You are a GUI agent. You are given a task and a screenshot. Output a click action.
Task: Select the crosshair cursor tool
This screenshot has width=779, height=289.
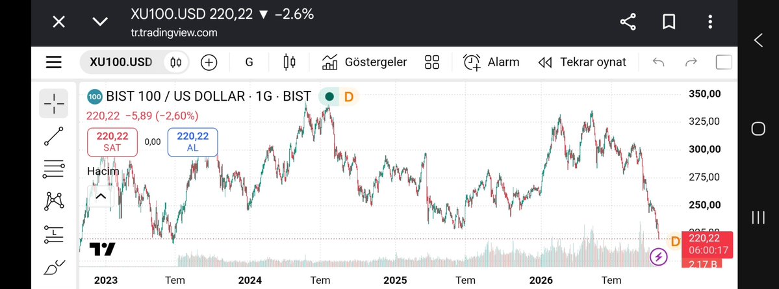point(54,103)
